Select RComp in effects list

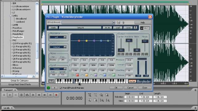16,71
